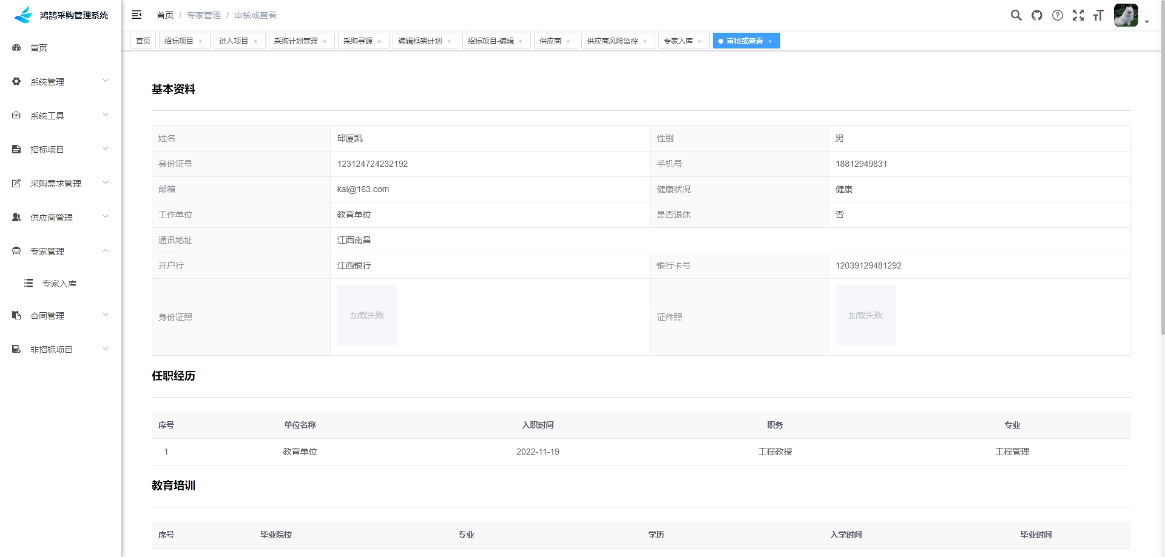Screen dimensions: 1165x557
Task: Open the font size layout icon
Action: [1098, 15]
